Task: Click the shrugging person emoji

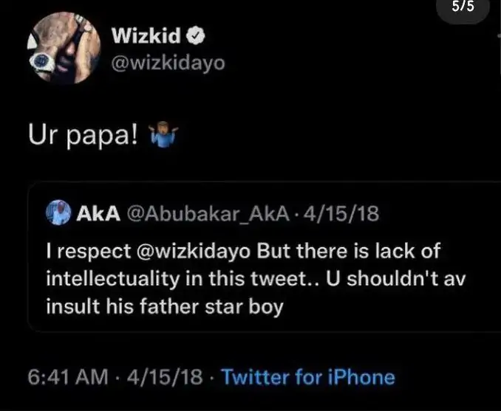Action: click(165, 137)
